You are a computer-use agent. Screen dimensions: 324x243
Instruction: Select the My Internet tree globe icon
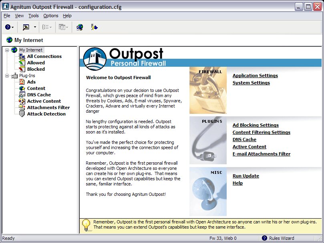[14, 50]
